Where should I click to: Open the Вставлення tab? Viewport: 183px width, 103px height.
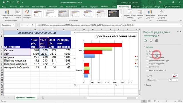[25, 7]
